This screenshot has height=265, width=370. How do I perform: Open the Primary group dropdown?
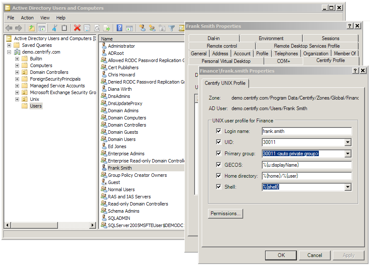point(348,154)
